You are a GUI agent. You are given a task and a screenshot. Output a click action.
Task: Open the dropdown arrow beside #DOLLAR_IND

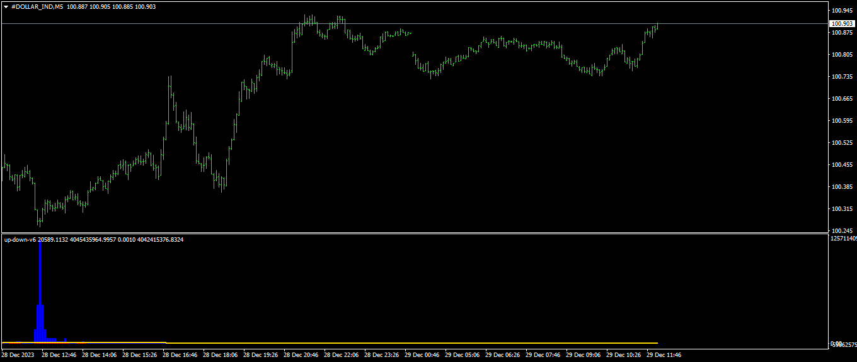(6, 6)
